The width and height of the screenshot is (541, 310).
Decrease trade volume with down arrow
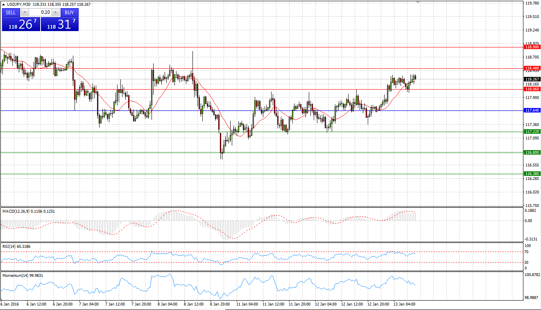(24, 12)
